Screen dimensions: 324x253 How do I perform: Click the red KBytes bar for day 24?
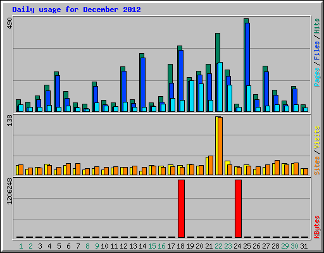click(x=238, y=209)
